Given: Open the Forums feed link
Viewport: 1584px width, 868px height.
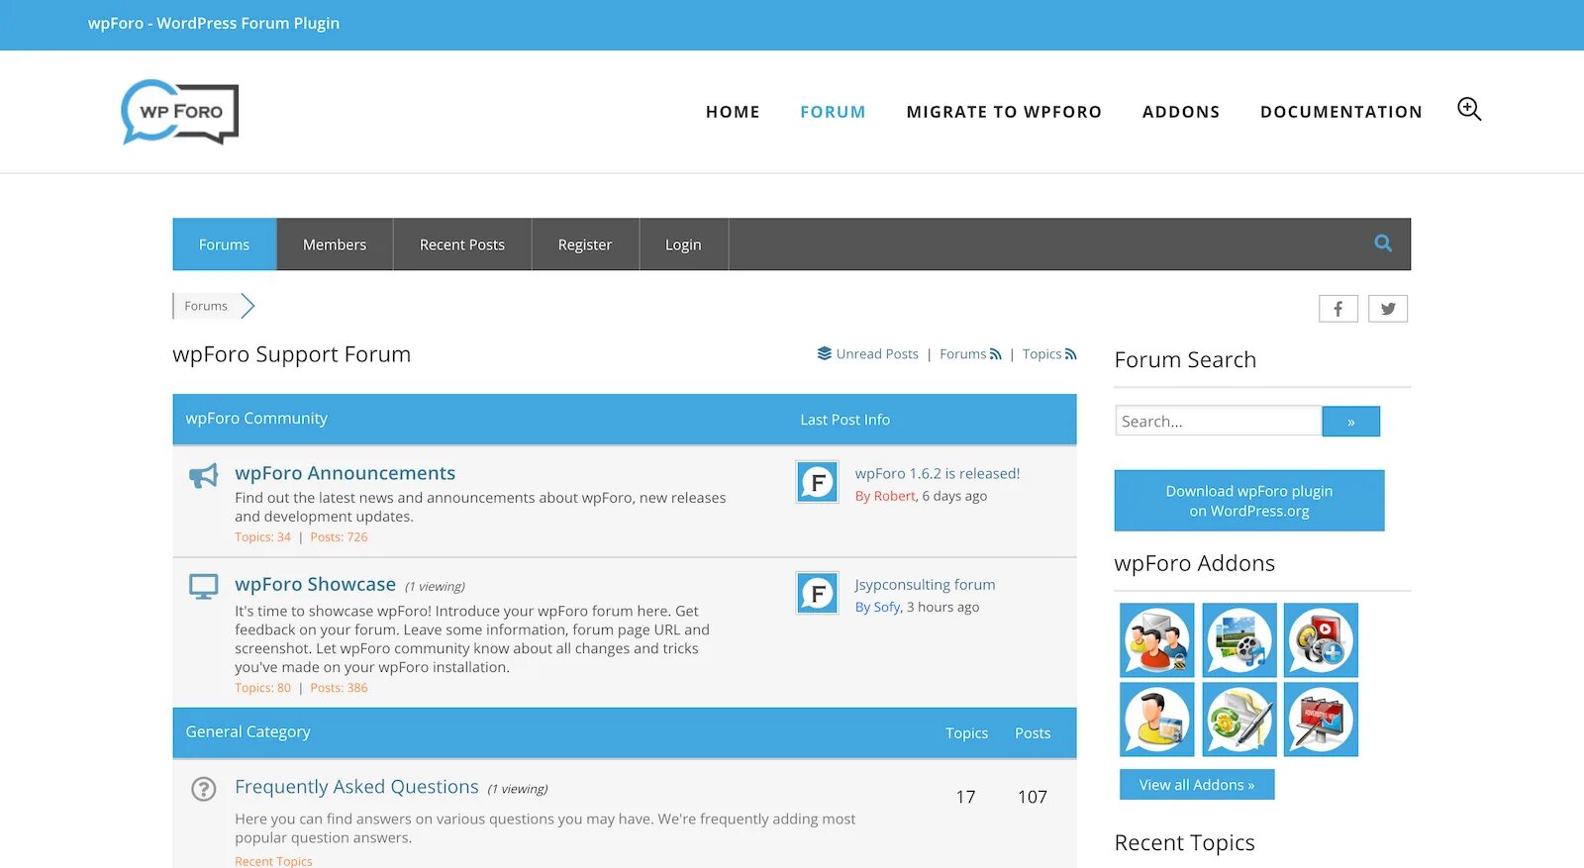Looking at the screenshot, I should click(x=962, y=353).
